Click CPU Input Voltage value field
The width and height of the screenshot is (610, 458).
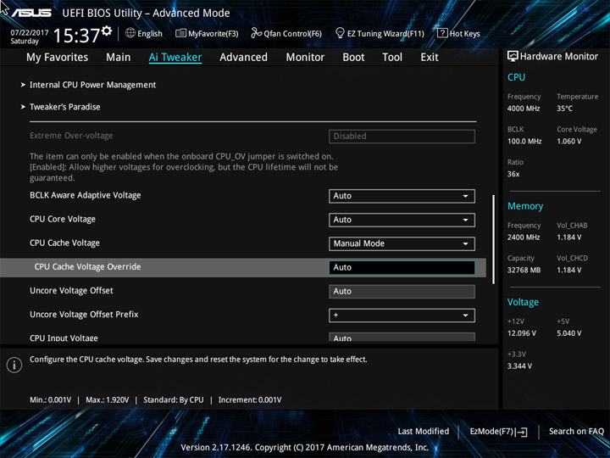pos(402,338)
